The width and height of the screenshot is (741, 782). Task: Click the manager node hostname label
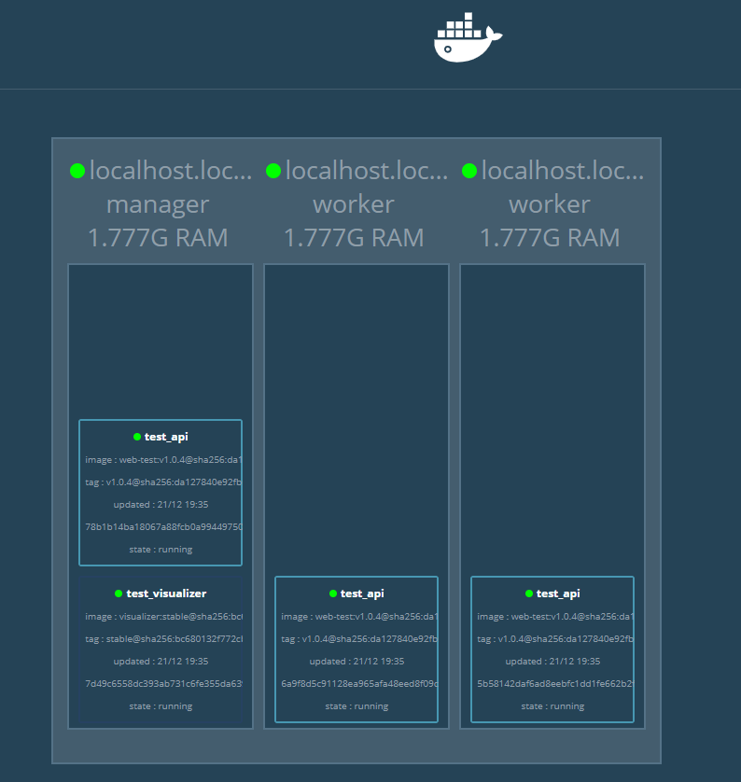pos(171,171)
